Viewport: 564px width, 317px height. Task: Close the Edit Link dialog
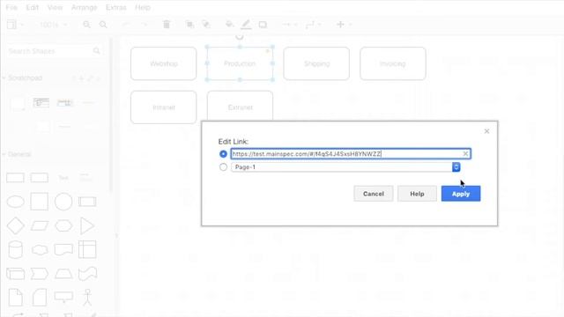(x=486, y=131)
